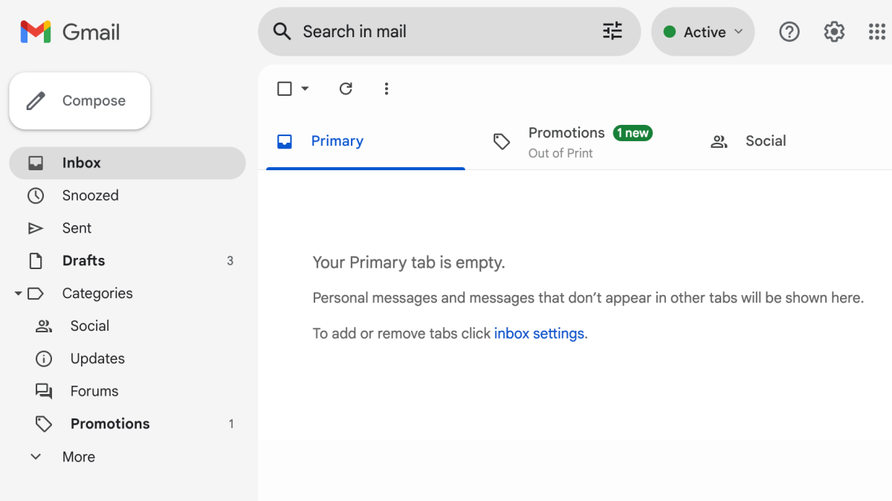Switch to the Promotions tab
Screen dimensions: 892x501
[572, 141]
